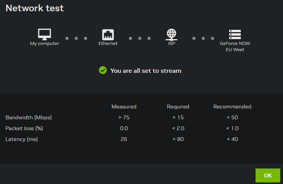Select the Ethernet label text

point(108,44)
